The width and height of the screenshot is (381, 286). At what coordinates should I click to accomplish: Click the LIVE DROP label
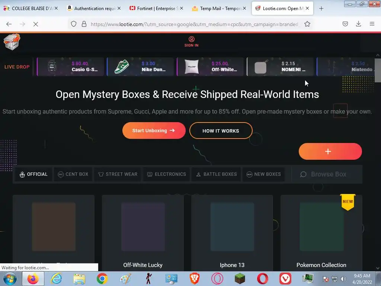click(17, 67)
